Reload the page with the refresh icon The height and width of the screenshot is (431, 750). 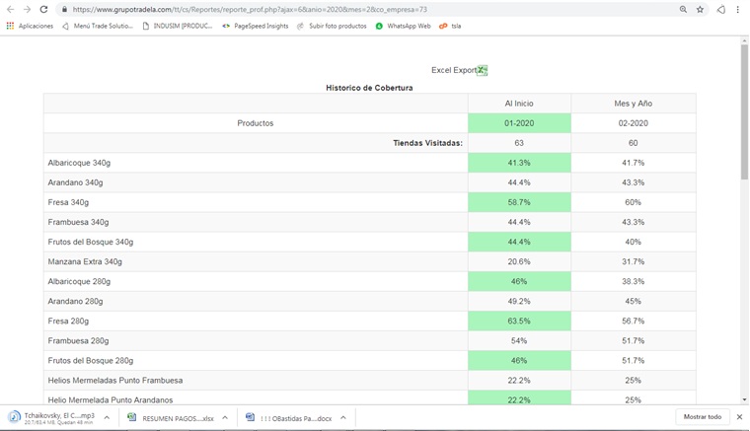pyautogui.click(x=45, y=9)
